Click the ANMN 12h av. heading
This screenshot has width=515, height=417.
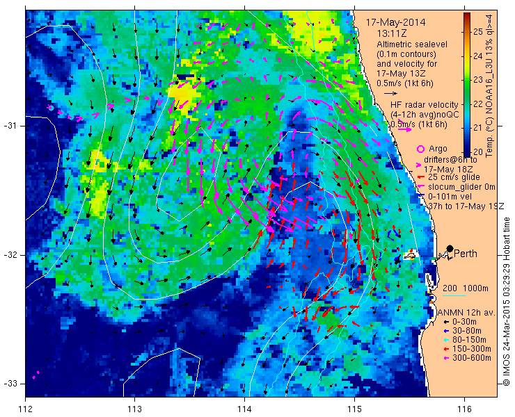(467, 313)
